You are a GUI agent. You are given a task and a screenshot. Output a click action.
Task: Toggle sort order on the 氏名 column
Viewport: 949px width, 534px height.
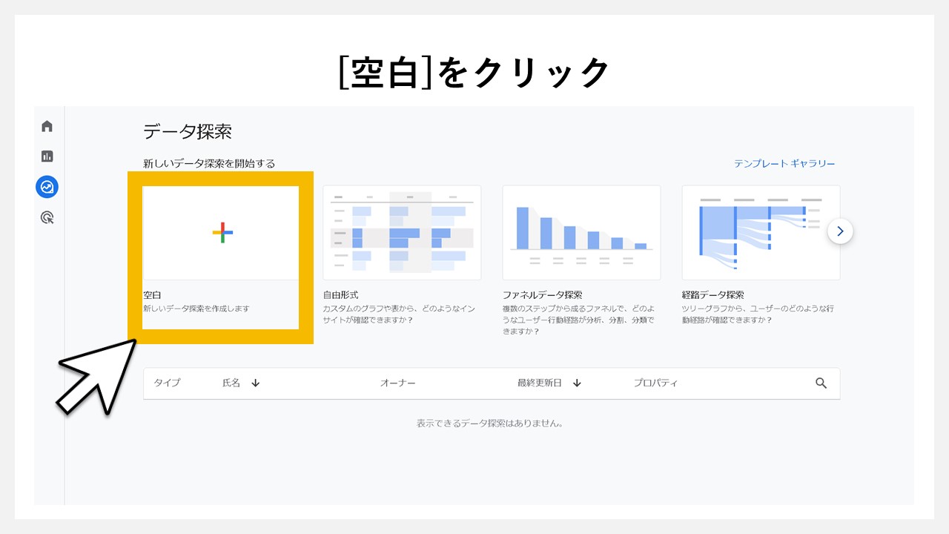click(254, 383)
